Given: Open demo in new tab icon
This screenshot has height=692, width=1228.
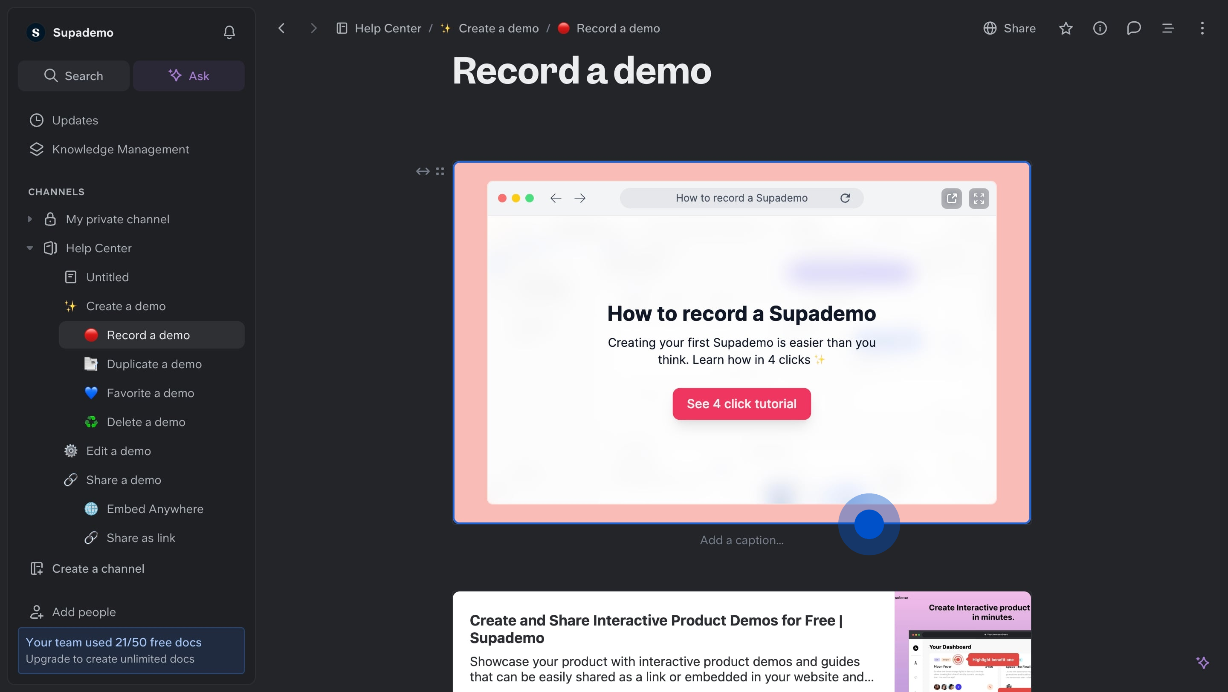Looking at the screenshot, I should coord(952,198).
